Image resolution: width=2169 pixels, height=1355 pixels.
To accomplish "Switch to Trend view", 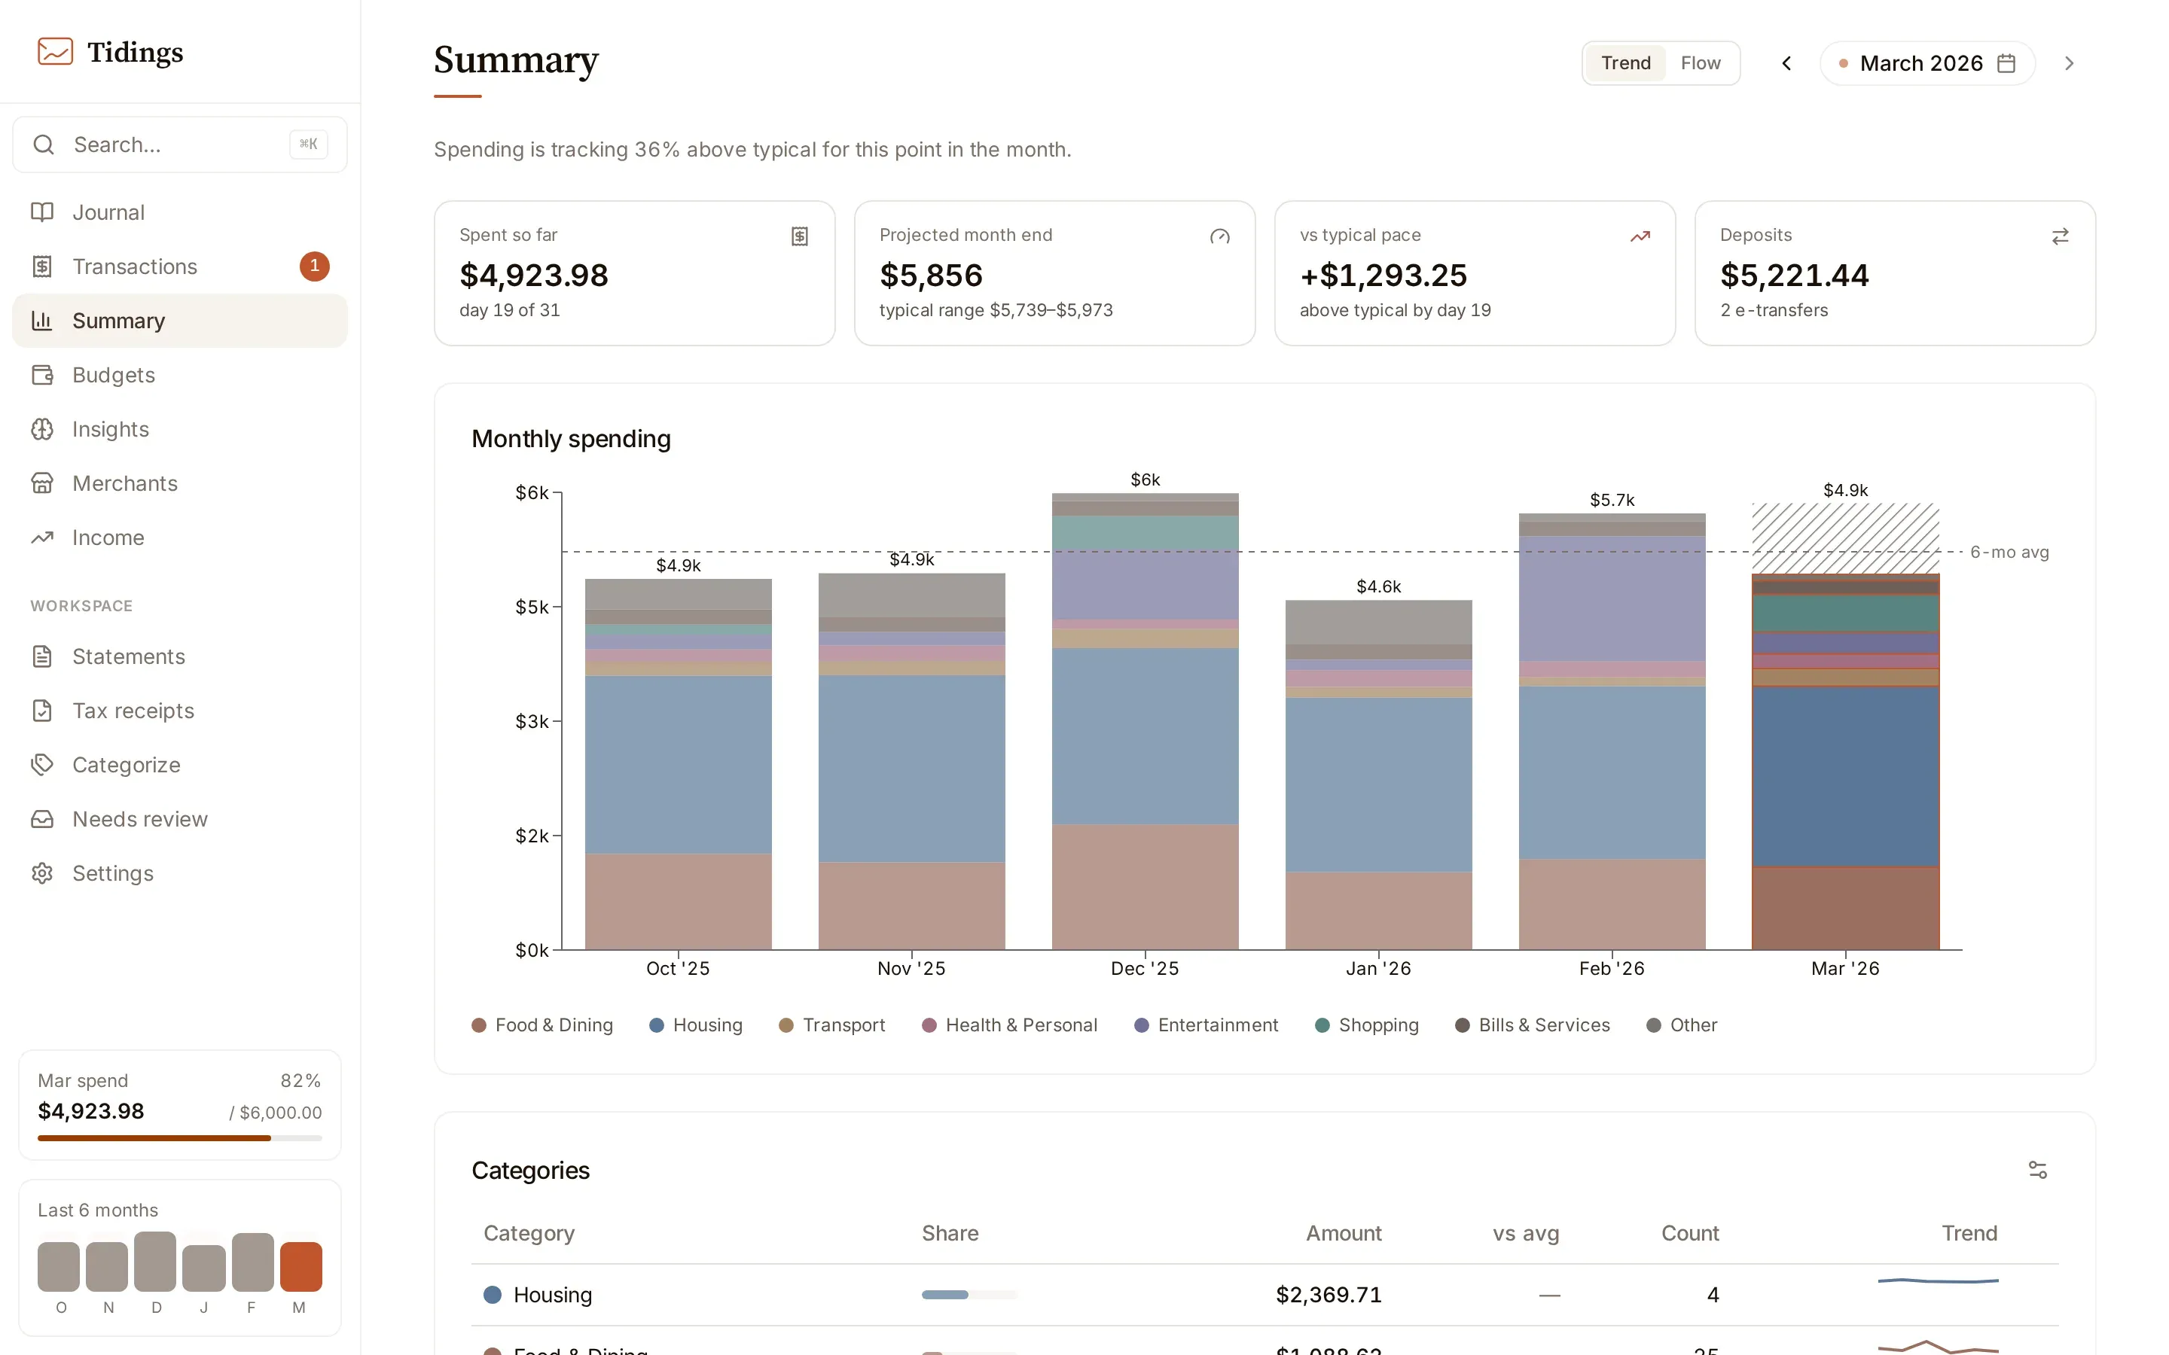I will (x=1625, y=62).
